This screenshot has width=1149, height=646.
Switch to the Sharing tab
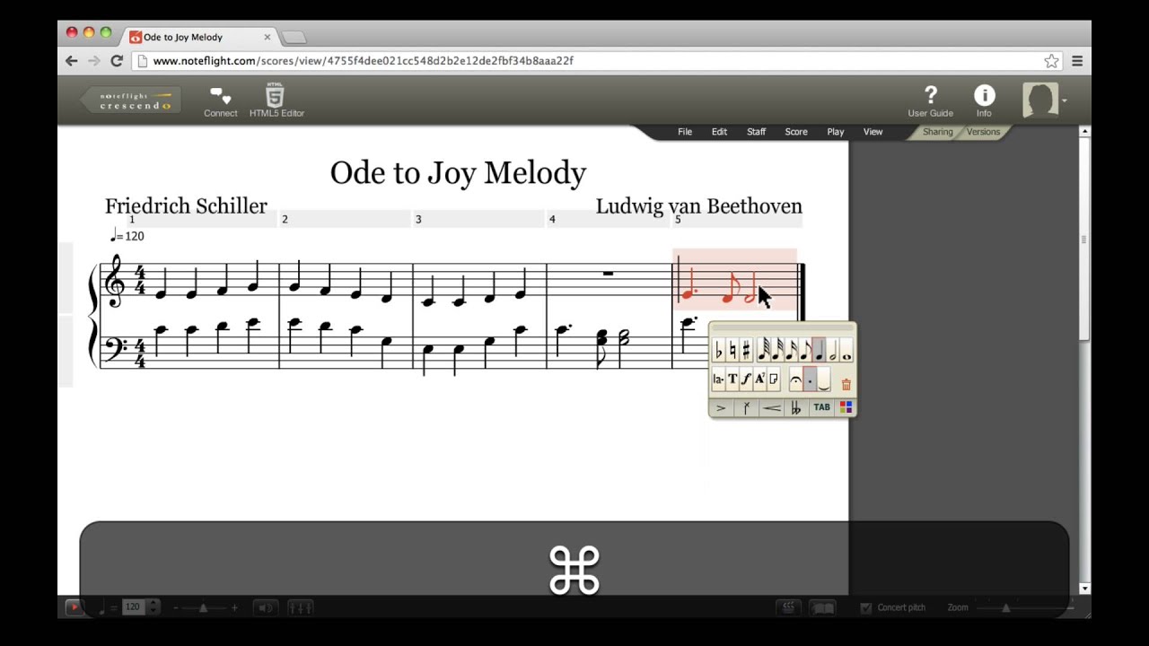tap(937, 132)
